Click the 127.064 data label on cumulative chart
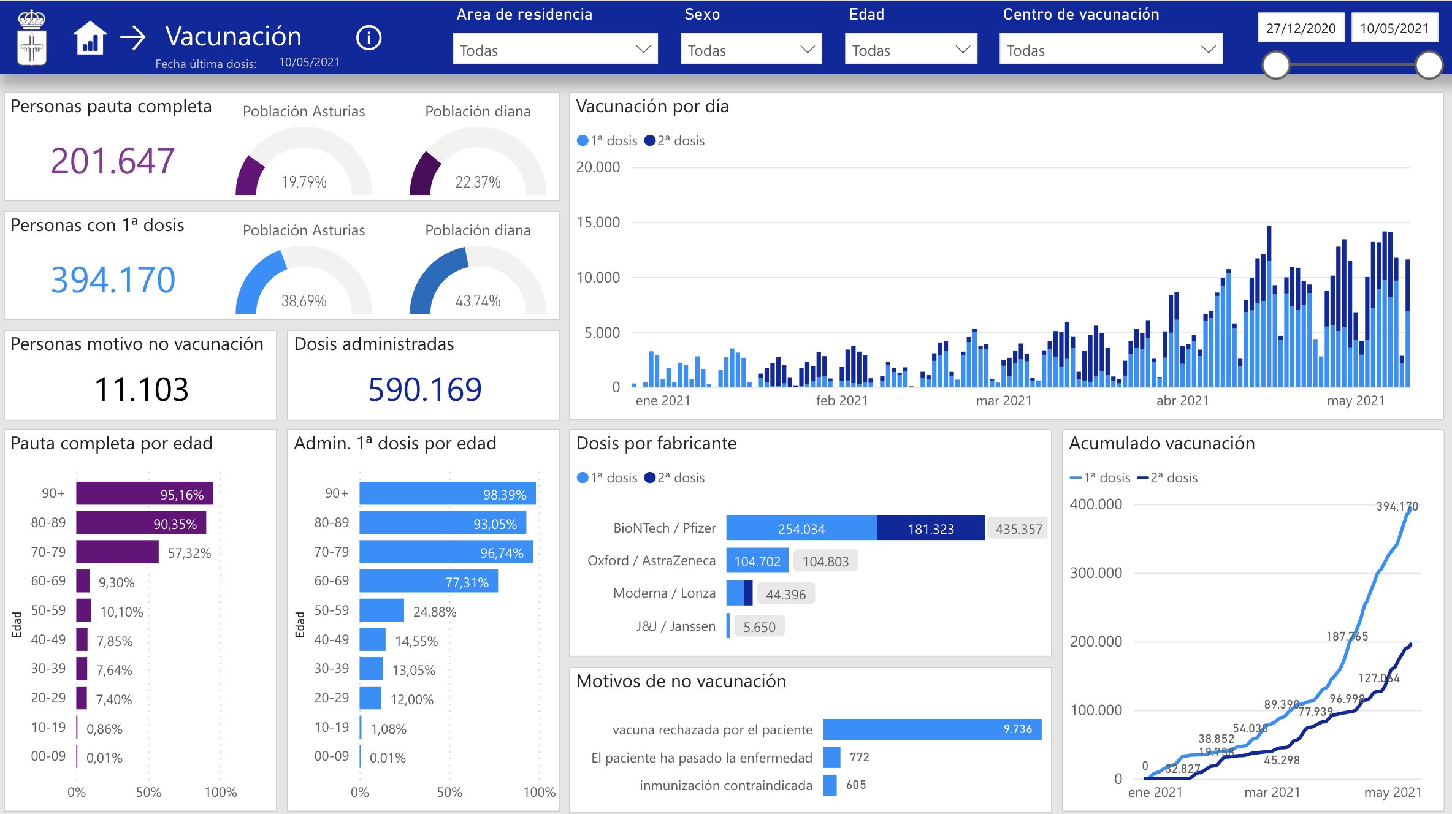Image resolution: width=1452 pixels, height=814 pixels. click(x=1379, y=678)
